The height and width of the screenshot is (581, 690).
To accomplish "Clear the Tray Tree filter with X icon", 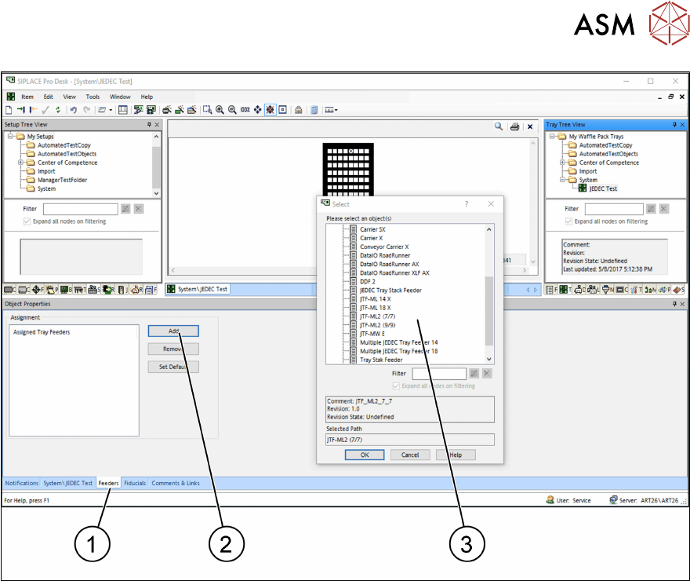I will coord(664,209).
